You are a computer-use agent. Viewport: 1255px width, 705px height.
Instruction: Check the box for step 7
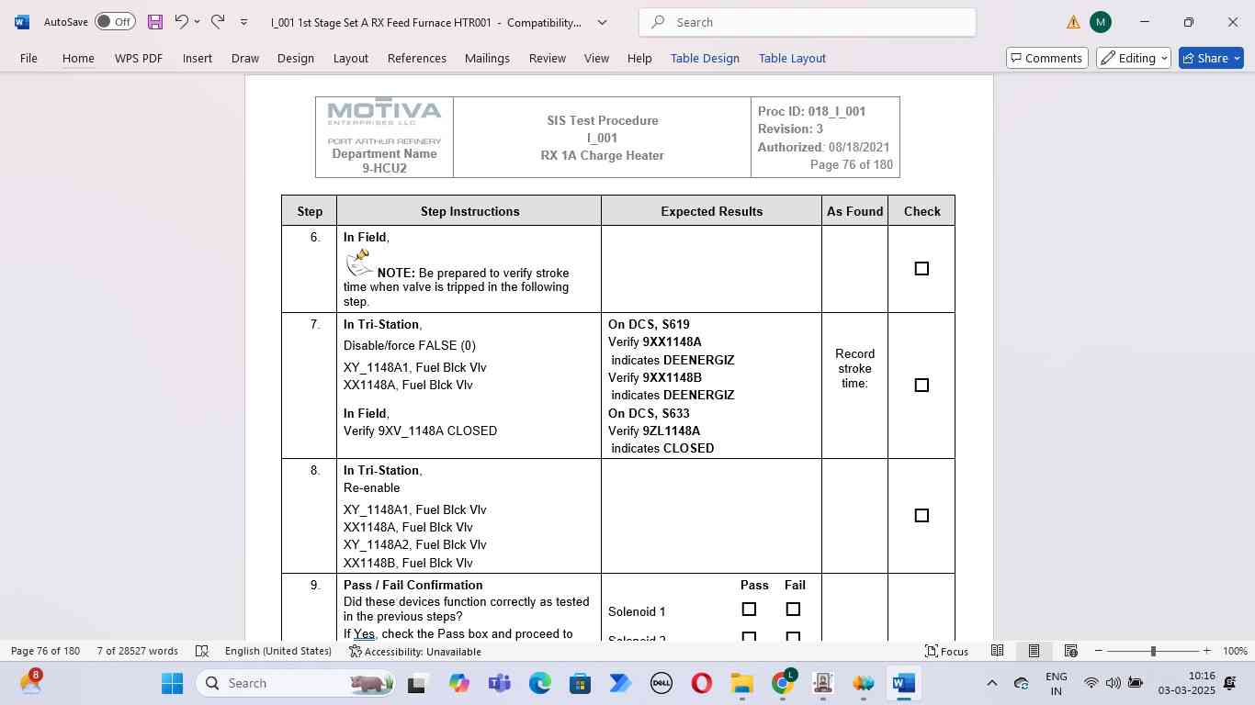click(921, 386)
